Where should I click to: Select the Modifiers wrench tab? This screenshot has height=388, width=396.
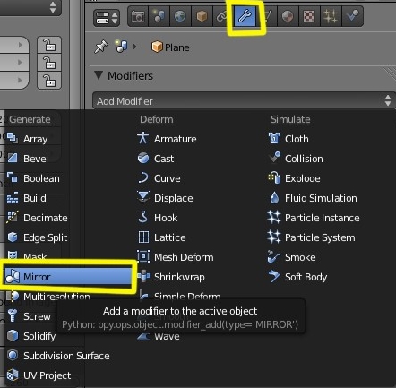(245, 16)
